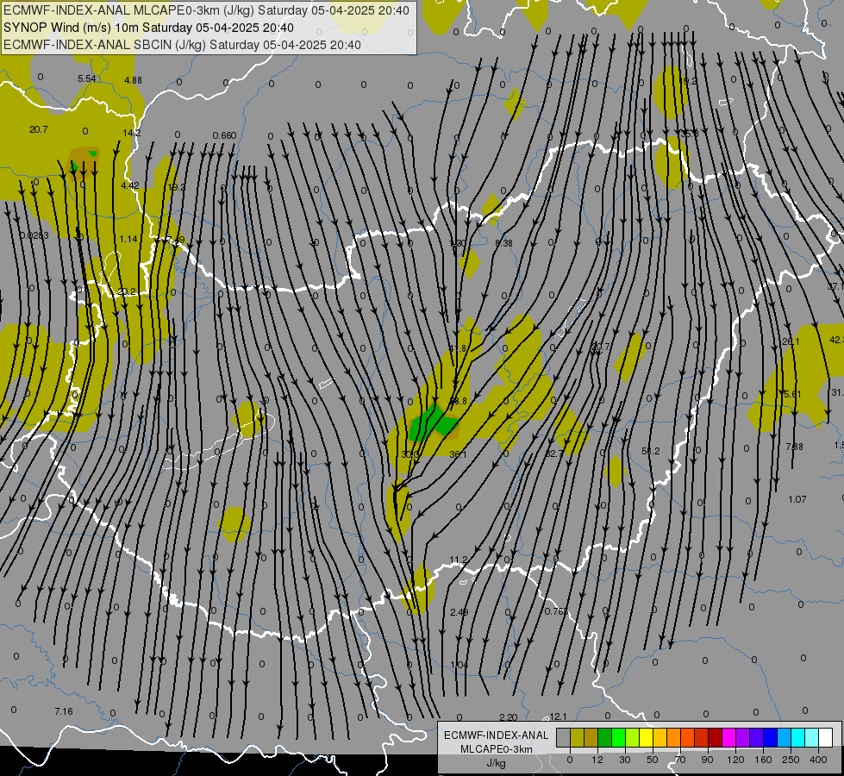Click the map value 1.04

pos(460,665)
